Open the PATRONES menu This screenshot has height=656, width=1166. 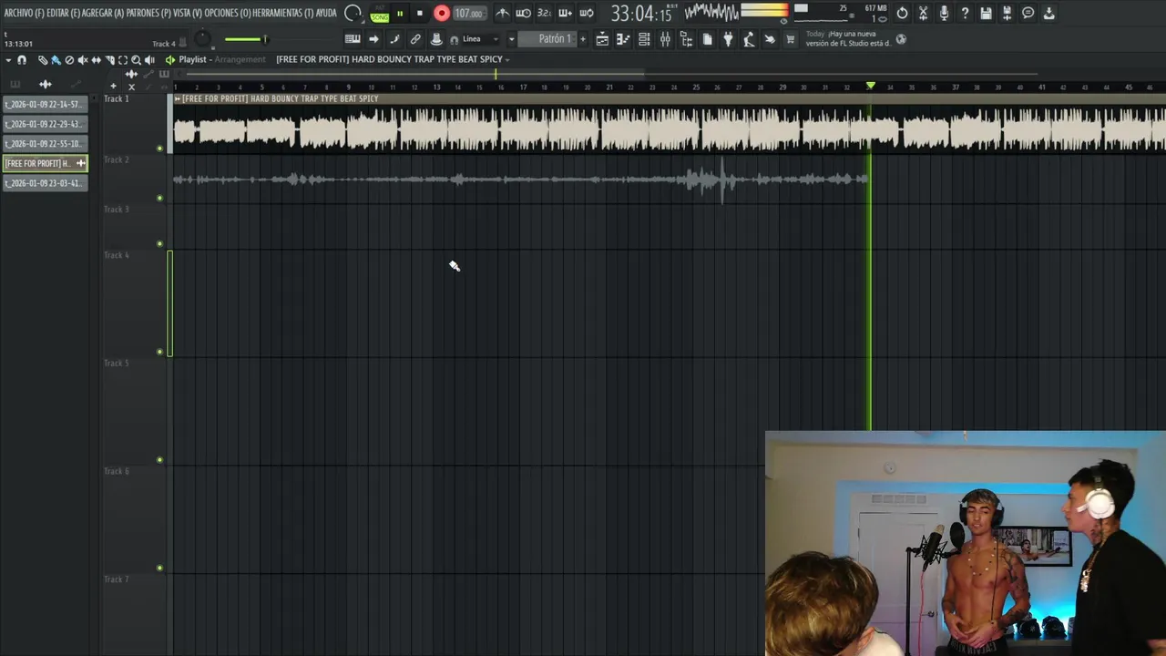(148, 13)
